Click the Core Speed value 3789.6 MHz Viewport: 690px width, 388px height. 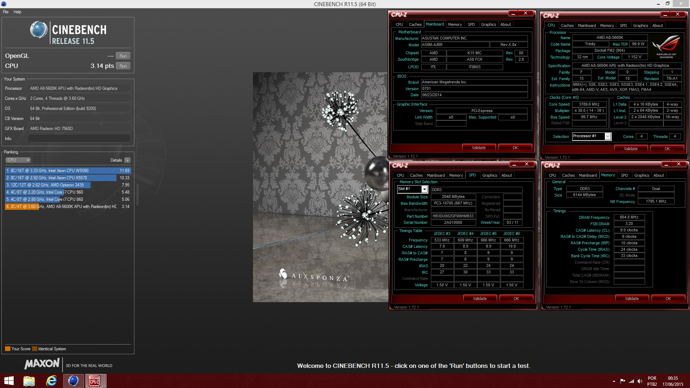click(589, 105)
